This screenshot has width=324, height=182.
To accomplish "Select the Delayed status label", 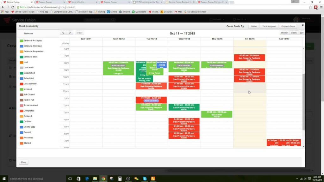I will click(x=28, y=116).
